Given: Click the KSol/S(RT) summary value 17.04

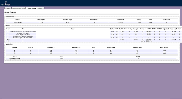Looking at the screenshot, I should tap(41, 23).
